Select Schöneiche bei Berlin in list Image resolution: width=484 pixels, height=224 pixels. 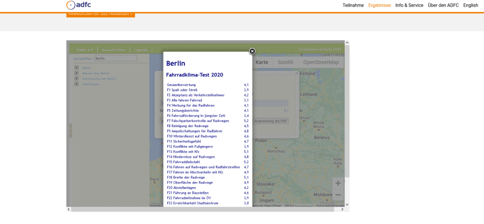(99, 78)
